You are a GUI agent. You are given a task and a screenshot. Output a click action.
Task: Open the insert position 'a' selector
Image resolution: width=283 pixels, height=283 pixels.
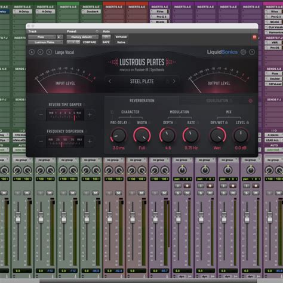60,37
